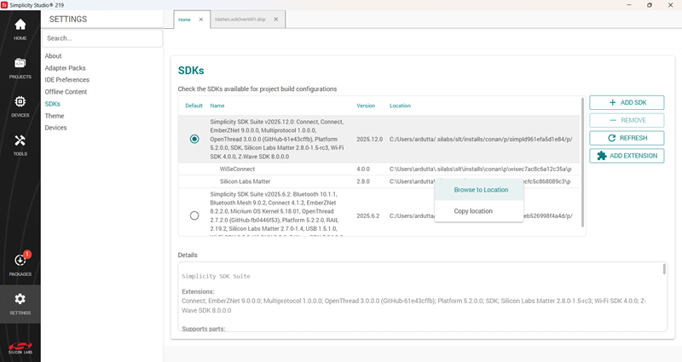Close the Home tab
Viewport: 682px width, 362px height.
(201, 20)
